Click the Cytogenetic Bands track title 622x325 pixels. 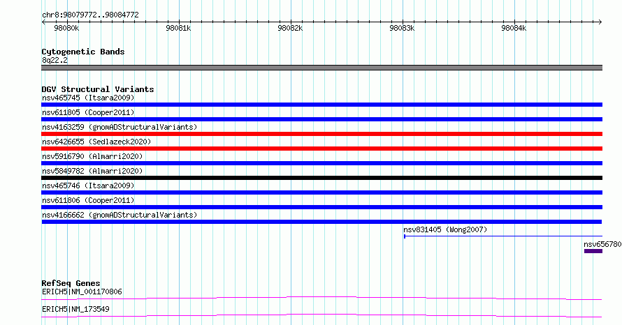[x=83, y=52]
